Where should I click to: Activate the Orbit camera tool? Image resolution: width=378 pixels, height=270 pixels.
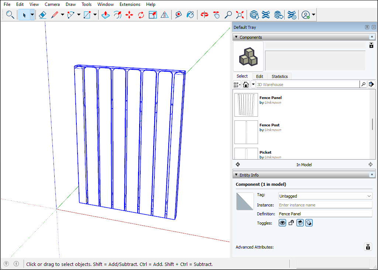tap(204, 15)
